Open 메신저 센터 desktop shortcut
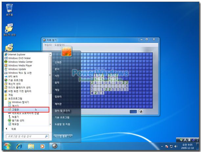This screenshot has width=201, height=152. tap(10, 30)
